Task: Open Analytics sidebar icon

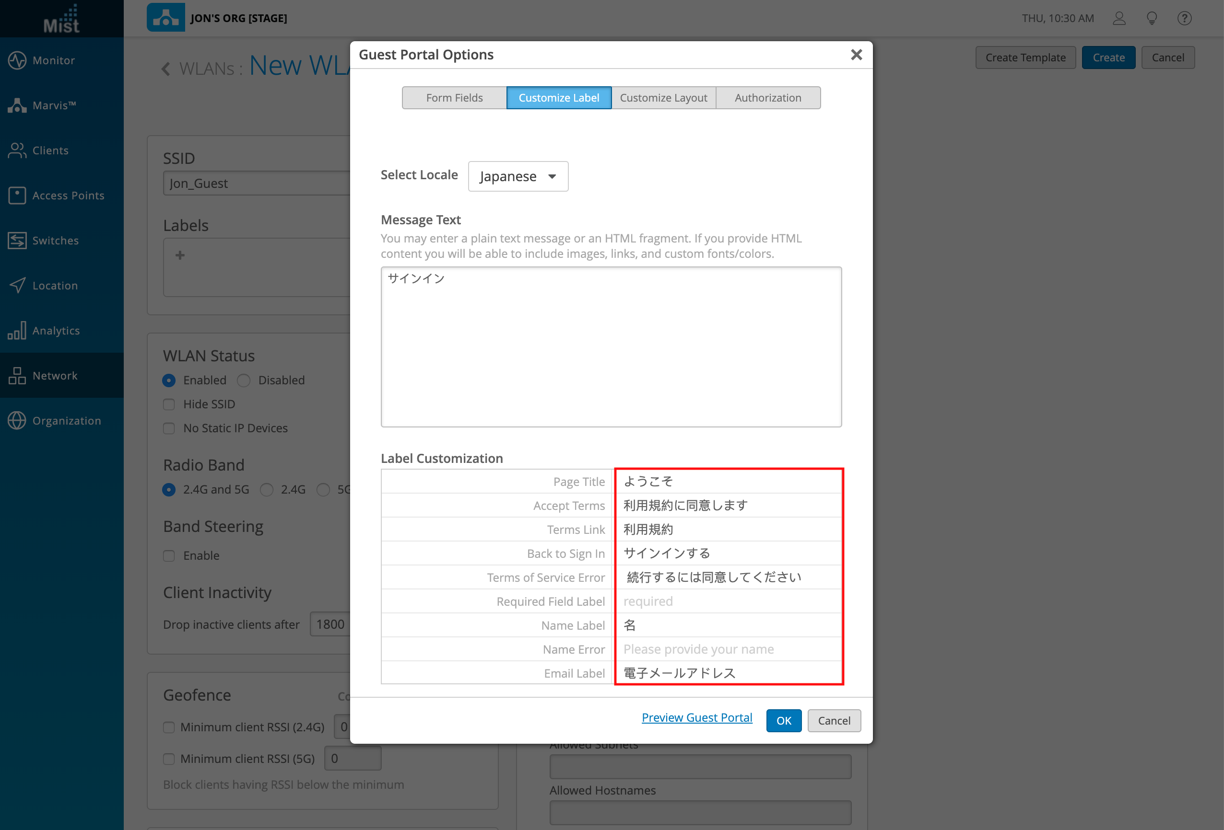Action: point(17,331)
